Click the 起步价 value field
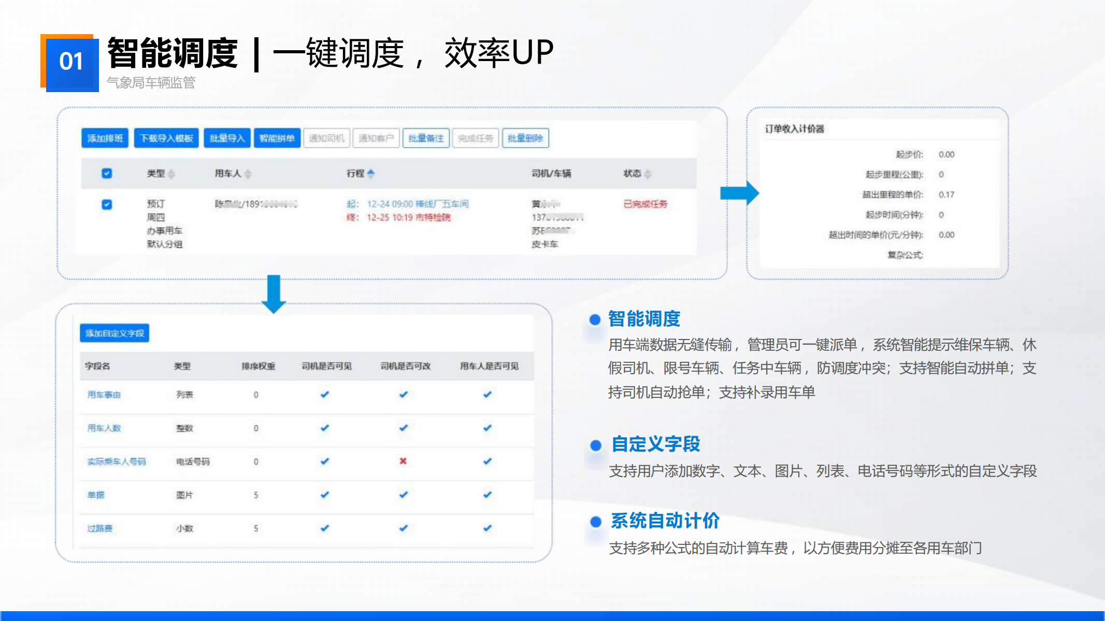This screenshot has width=1105, height=621. (946, 154)
